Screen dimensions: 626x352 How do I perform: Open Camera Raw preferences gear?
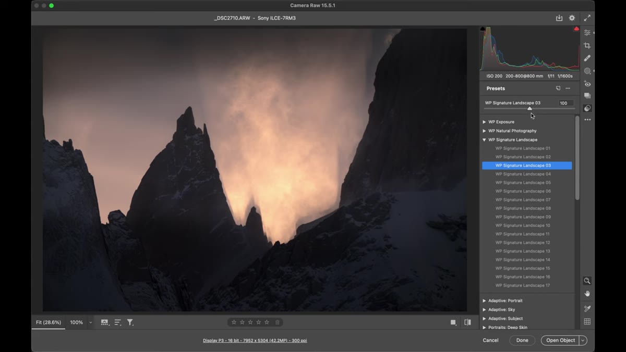point(572,18)
